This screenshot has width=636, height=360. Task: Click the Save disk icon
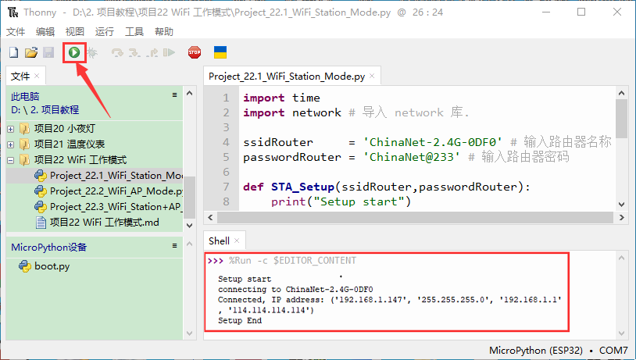point(48,52)
